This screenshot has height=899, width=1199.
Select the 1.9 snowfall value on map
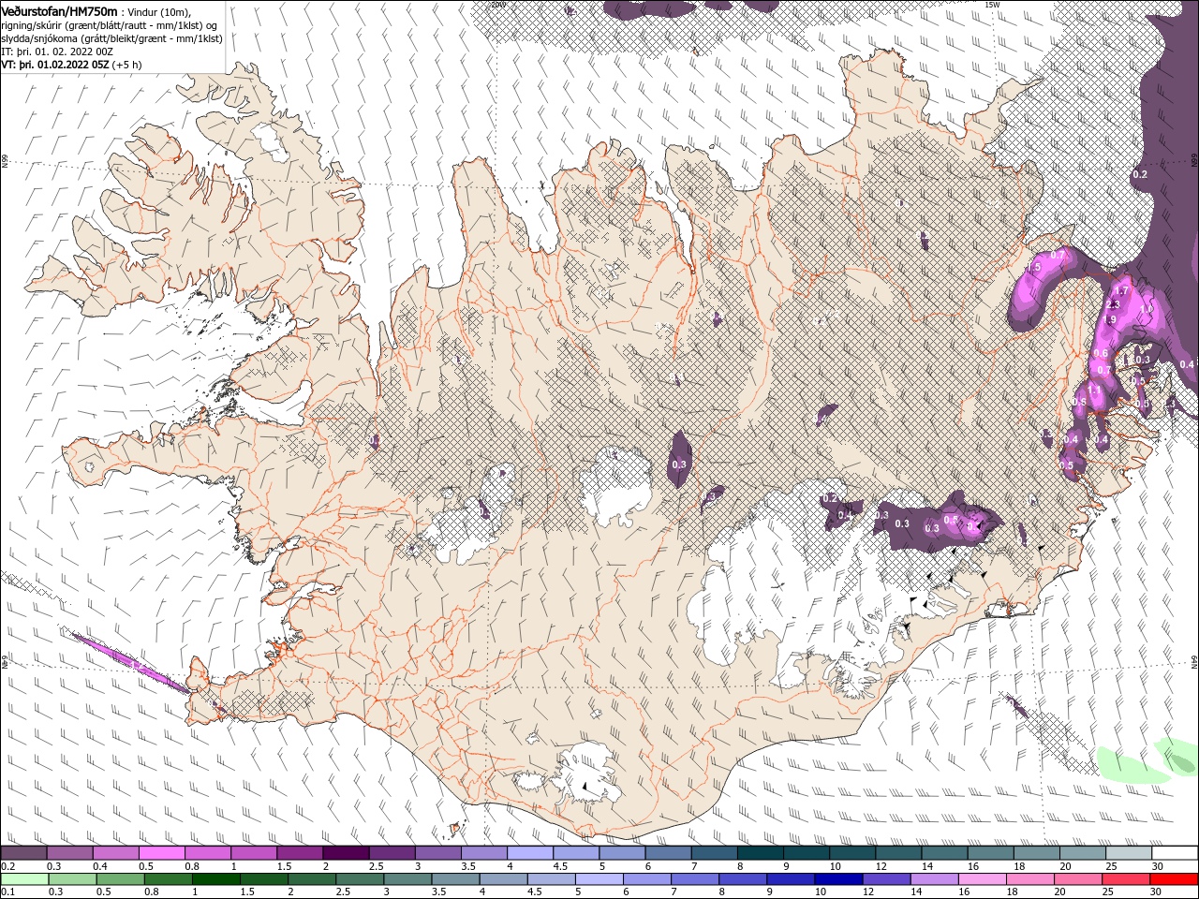1109,320
